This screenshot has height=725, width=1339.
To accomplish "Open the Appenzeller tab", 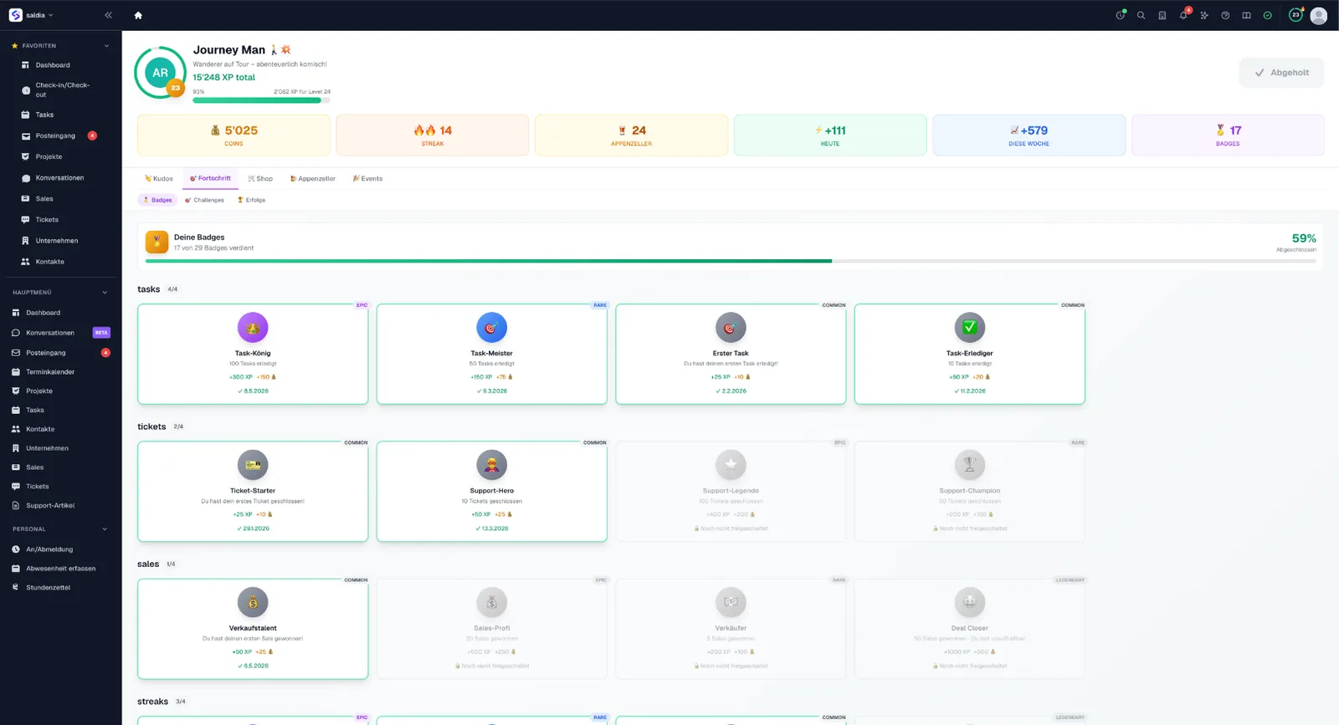I will [x=313, y=178].
